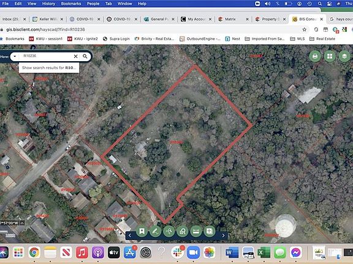Open the bookmarks tool in map toolbar
The image size is (353, 264).
point(142,231)
